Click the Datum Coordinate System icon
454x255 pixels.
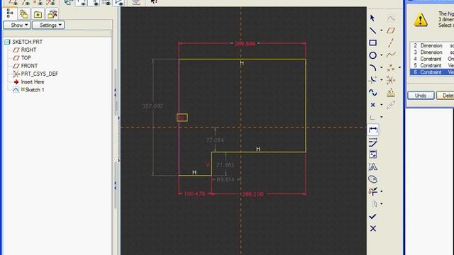tap(391, 80)
